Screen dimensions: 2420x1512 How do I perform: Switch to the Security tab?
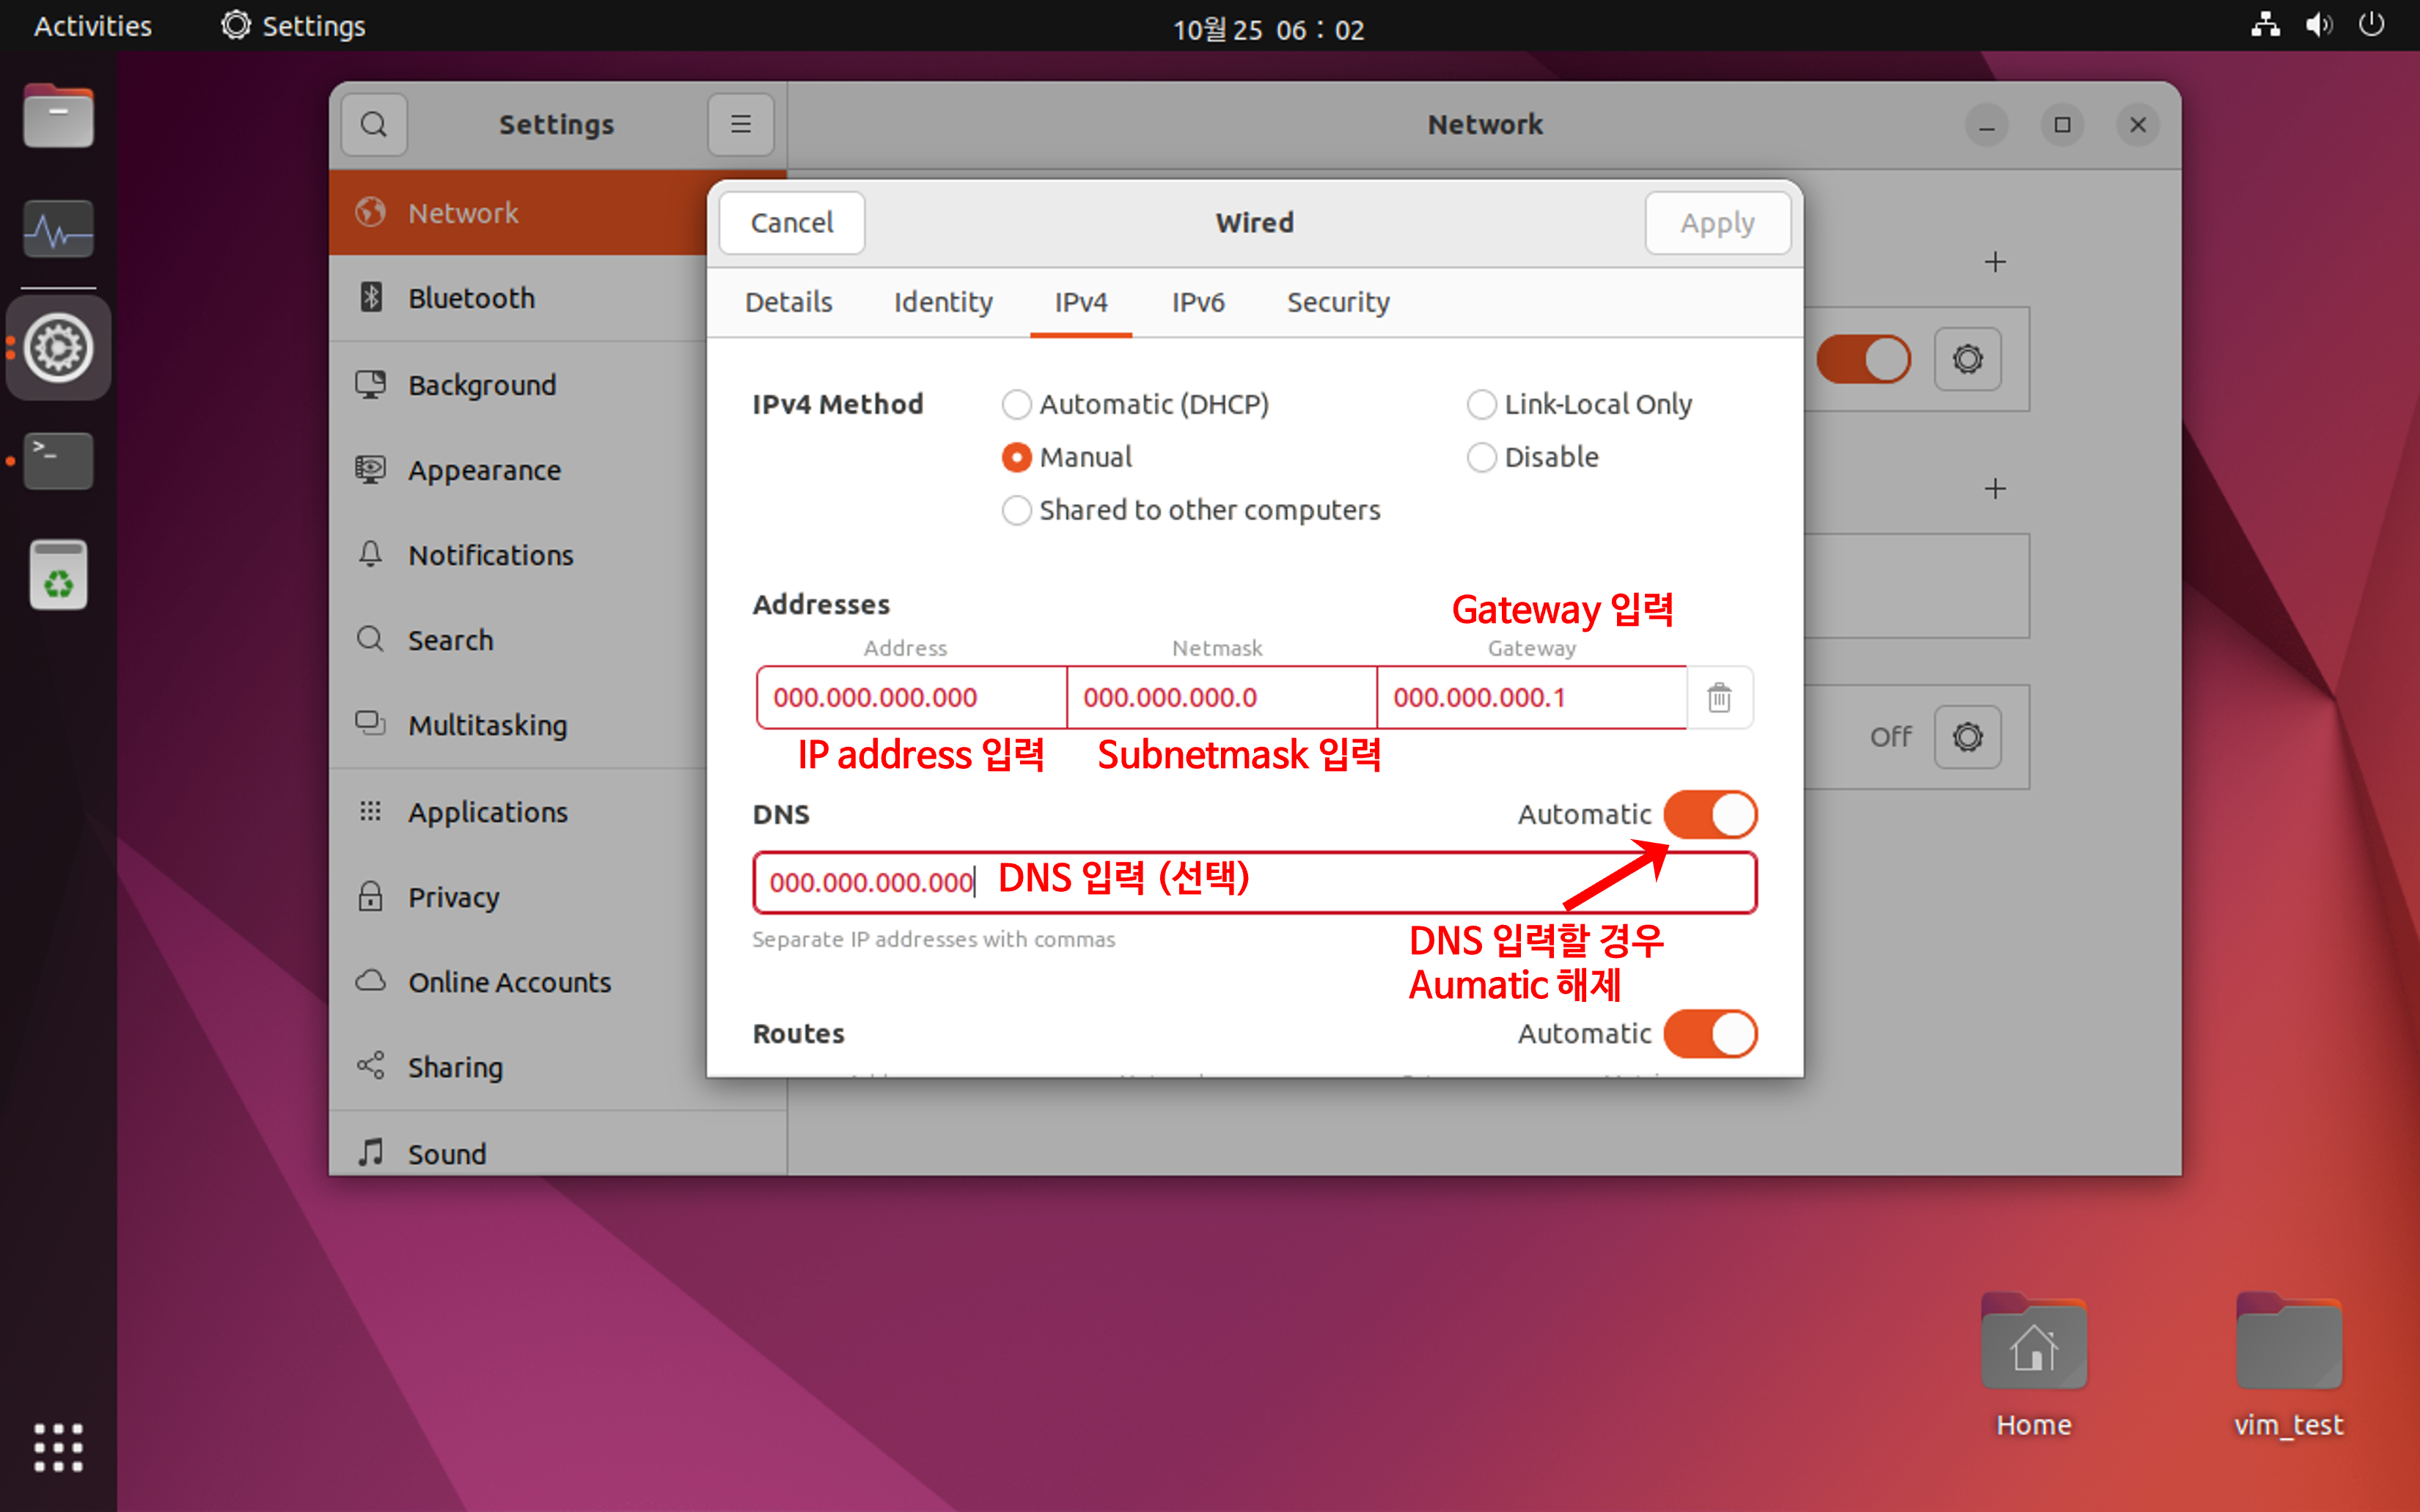pyautogui.click(x=1338, y=302)
